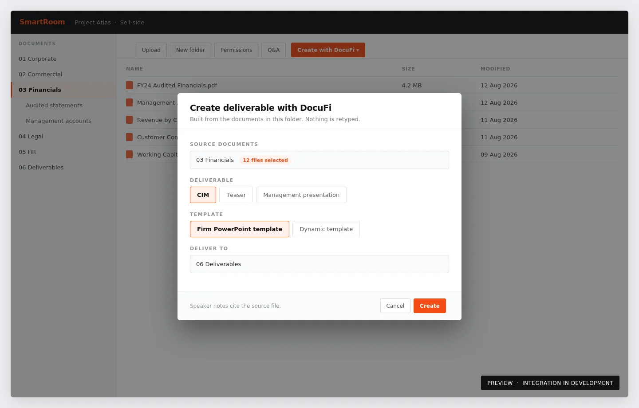Click the file icon beside the Customer Con row
639x408 pixels.
coord(129,137)
